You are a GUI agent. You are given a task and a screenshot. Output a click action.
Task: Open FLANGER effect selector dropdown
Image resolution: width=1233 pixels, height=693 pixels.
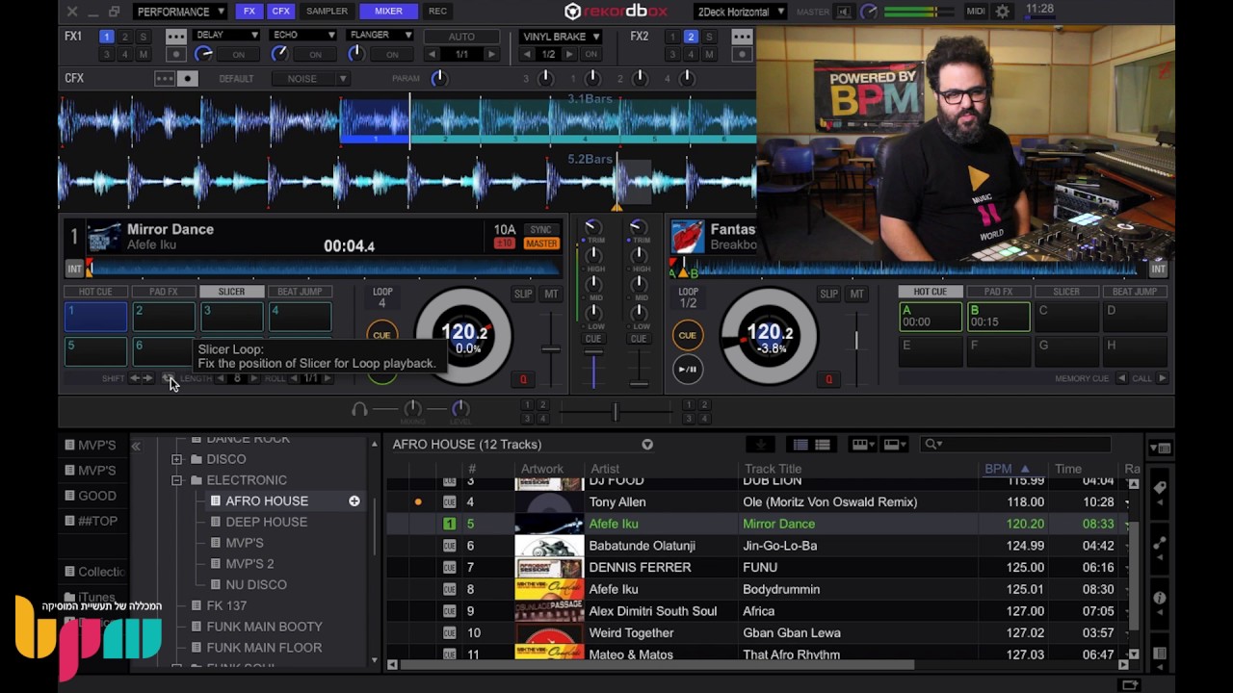pos(380,36)
